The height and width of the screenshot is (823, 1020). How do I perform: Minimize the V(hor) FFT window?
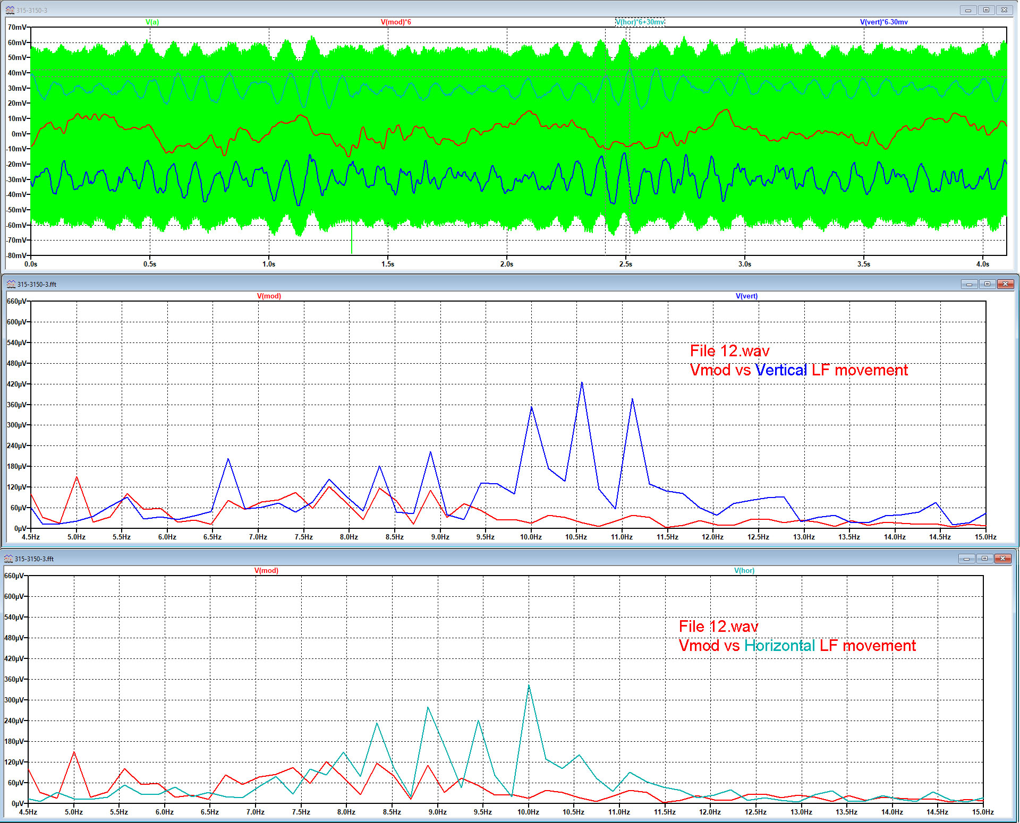966,559
